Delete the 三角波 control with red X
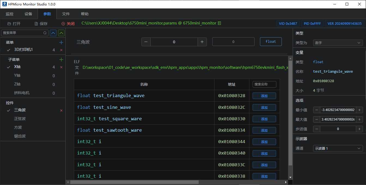 [x=61, y=110]
